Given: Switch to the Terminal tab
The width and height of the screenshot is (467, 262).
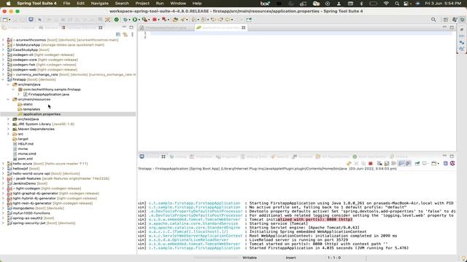Looking at the screenshot, I should pos(302,156).
